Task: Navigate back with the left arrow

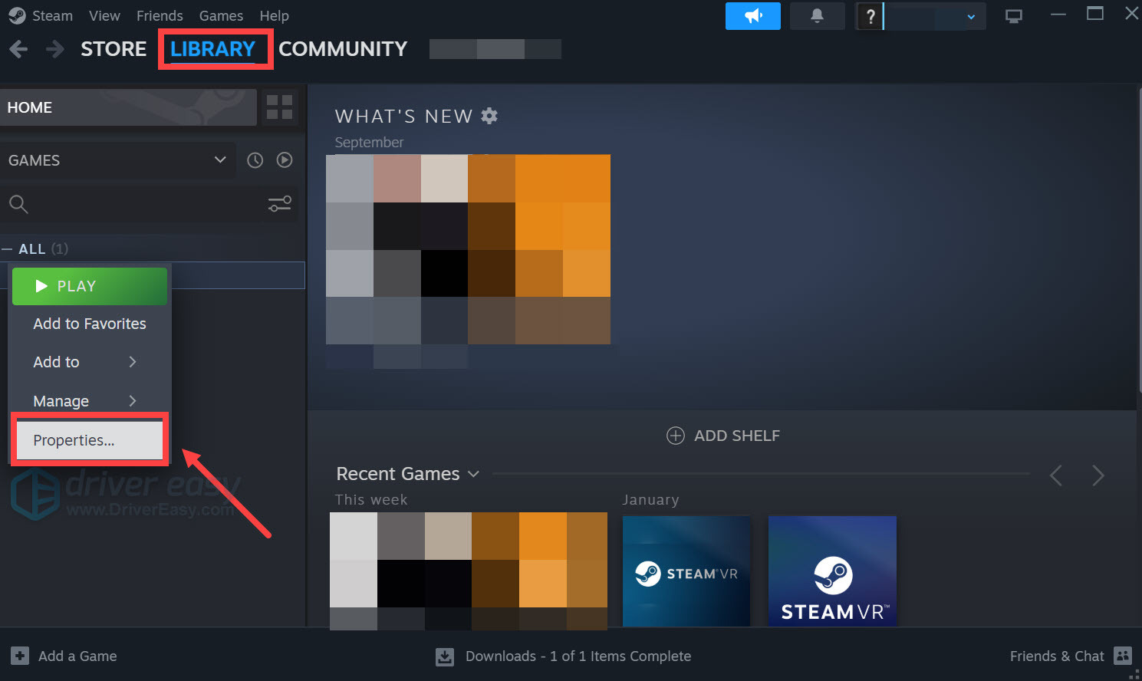Action: click(18, 48)
